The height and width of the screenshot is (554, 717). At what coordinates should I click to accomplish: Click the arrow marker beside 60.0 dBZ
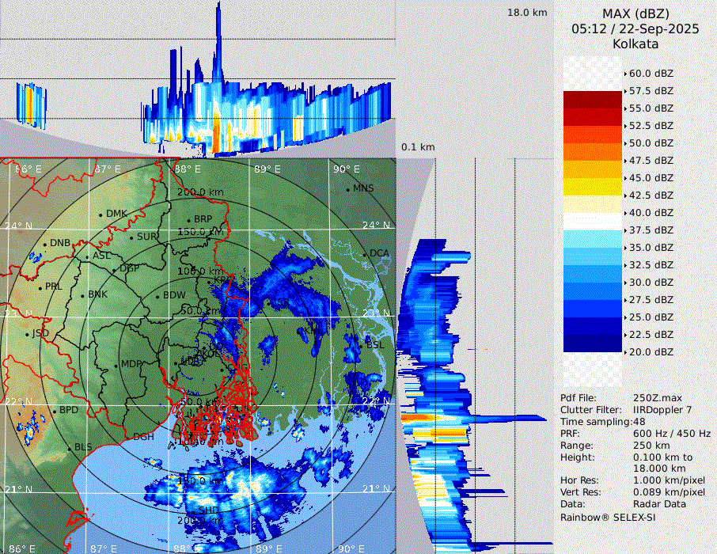pyautogui.click(x=624, y=74)
